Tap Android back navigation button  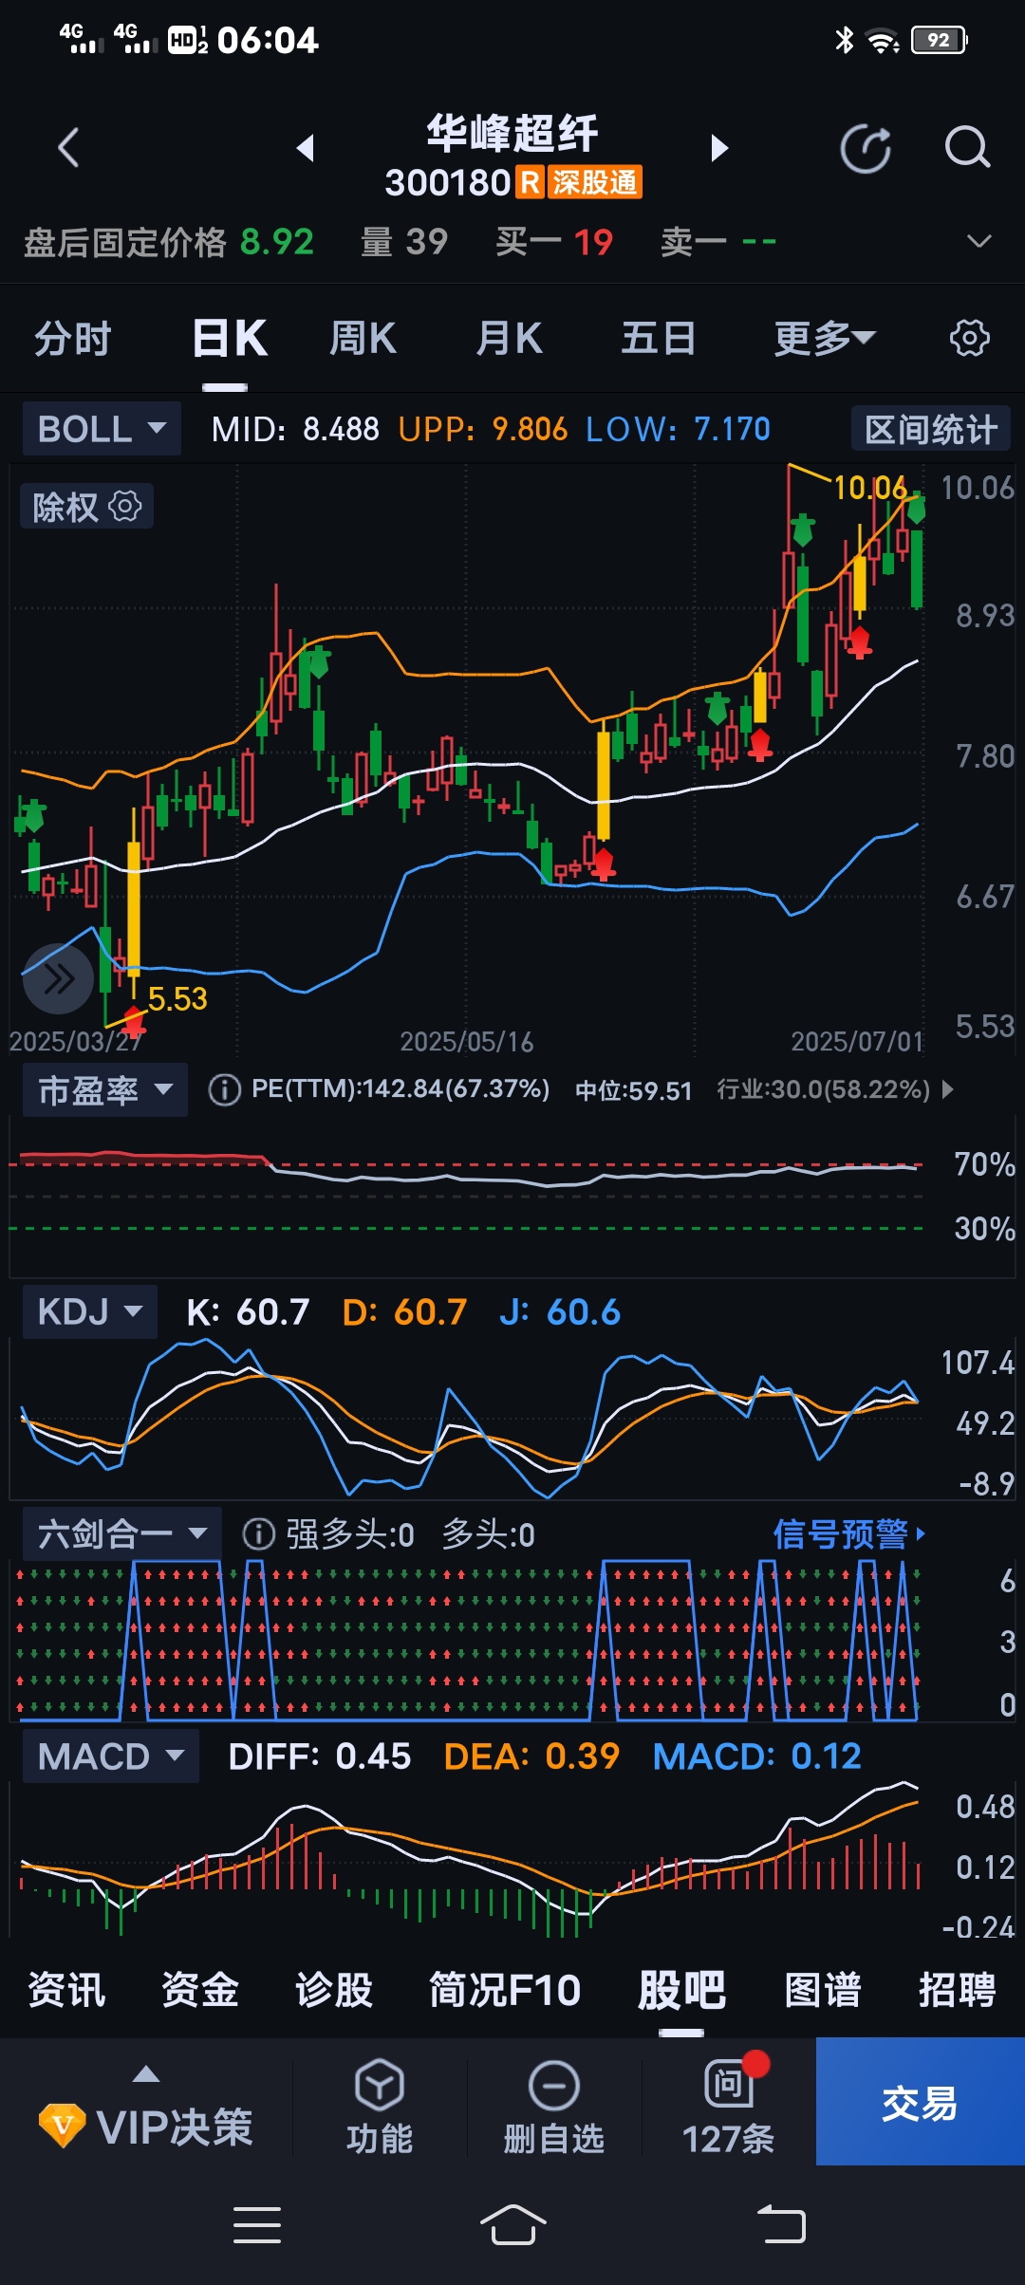(781, 2225)
